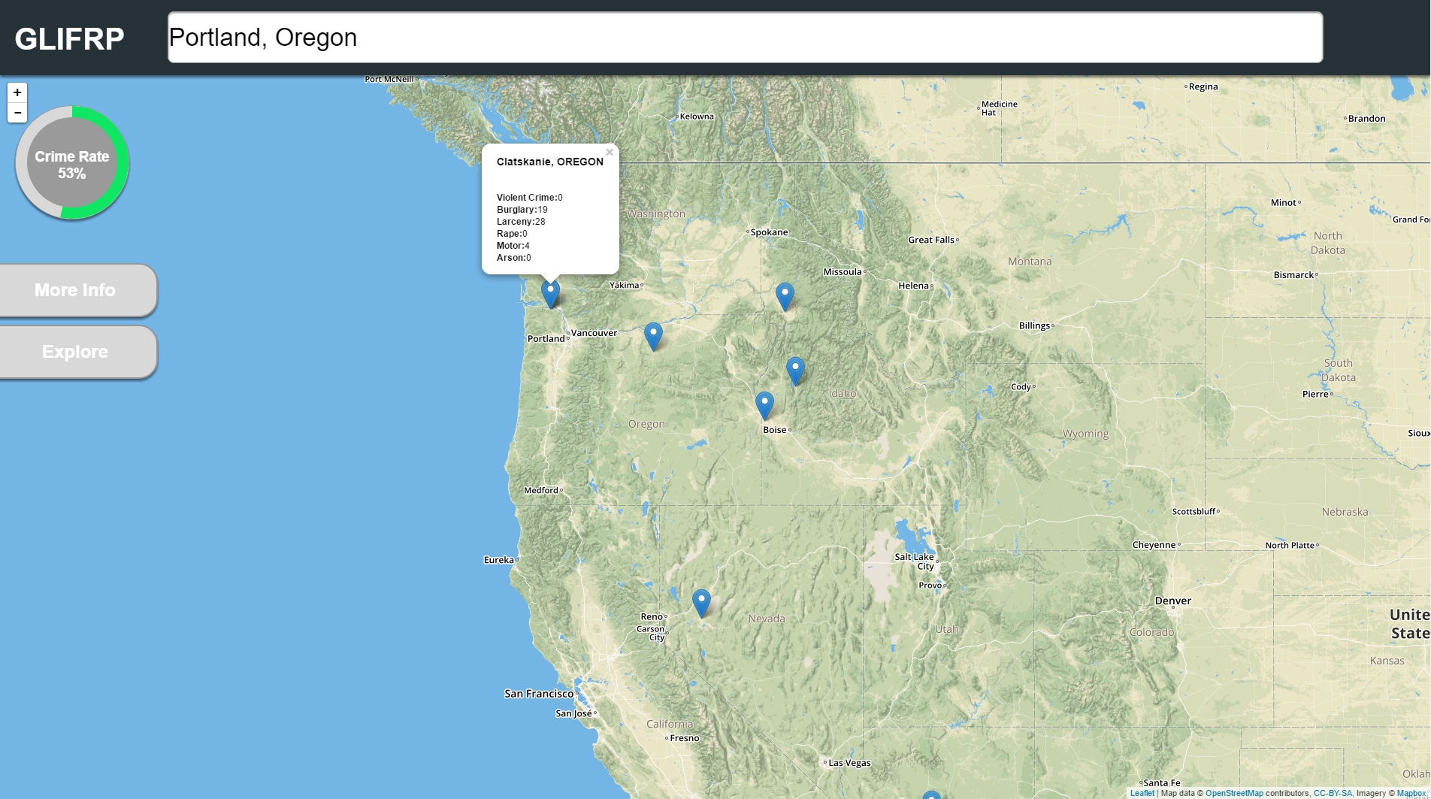Open the OpenStreetMap attribution link

click(1234, 793)
